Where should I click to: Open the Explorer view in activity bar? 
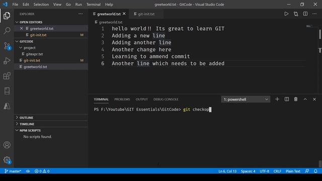tap(7, 16)
